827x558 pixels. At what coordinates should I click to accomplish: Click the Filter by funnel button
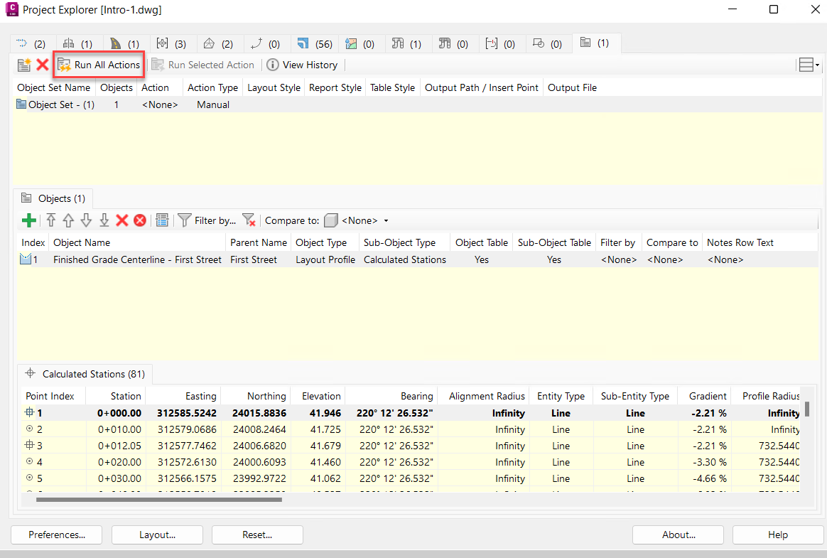point(207,220)
